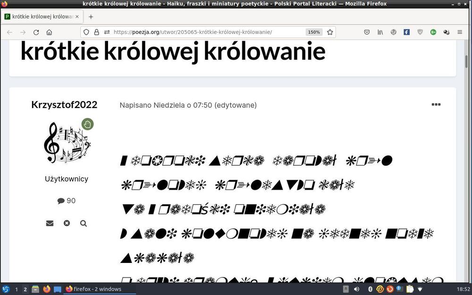Reset the 150% zoom level indicator
The width and height of the screenshot is (472, 295).
313,33
